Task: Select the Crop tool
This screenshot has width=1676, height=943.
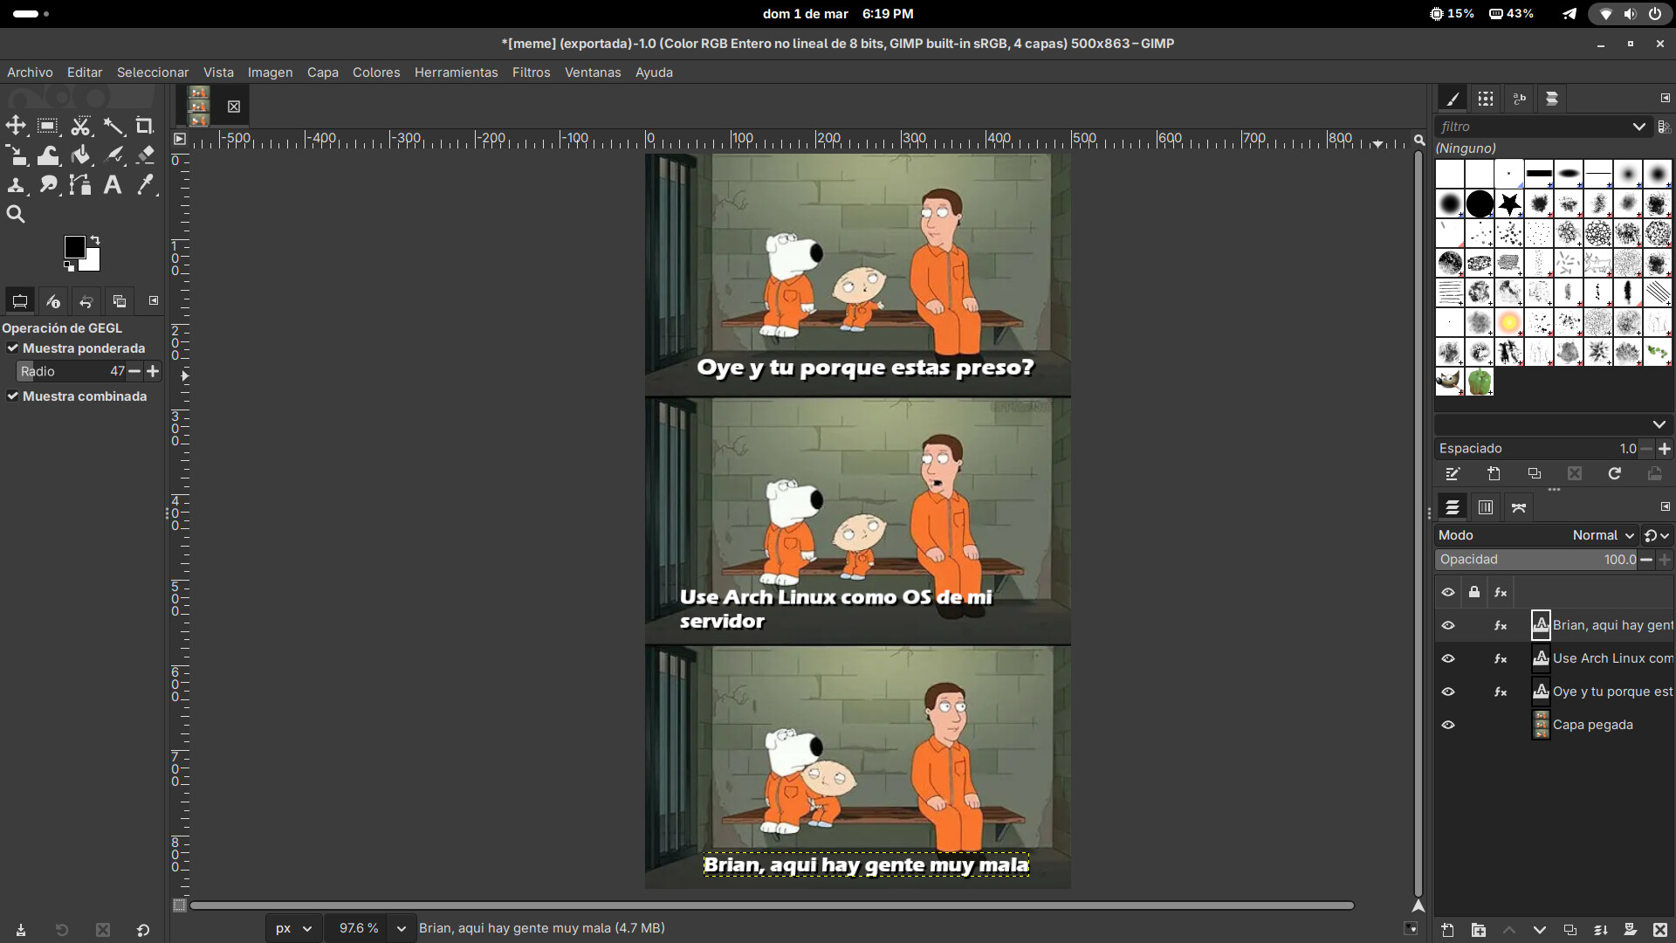Action: 145,126
